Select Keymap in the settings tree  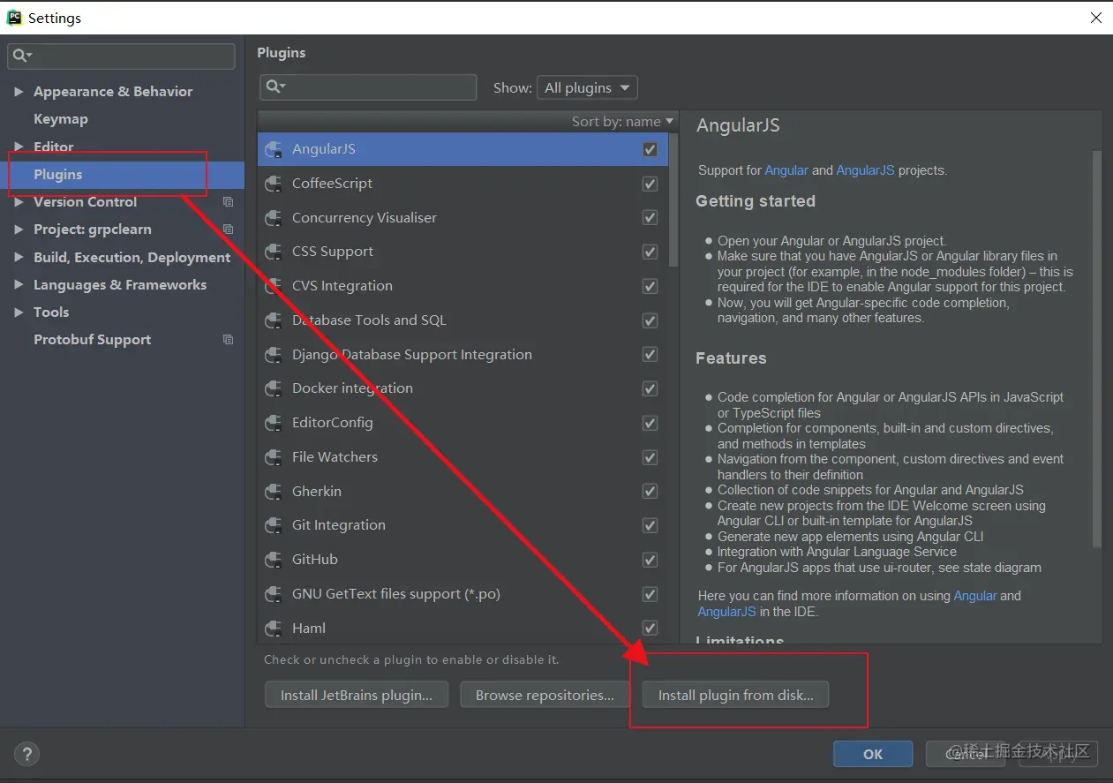(x=60, y=119)
